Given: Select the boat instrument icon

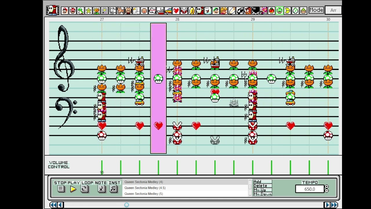Looking at the screenshot, I should coord(160,10).
